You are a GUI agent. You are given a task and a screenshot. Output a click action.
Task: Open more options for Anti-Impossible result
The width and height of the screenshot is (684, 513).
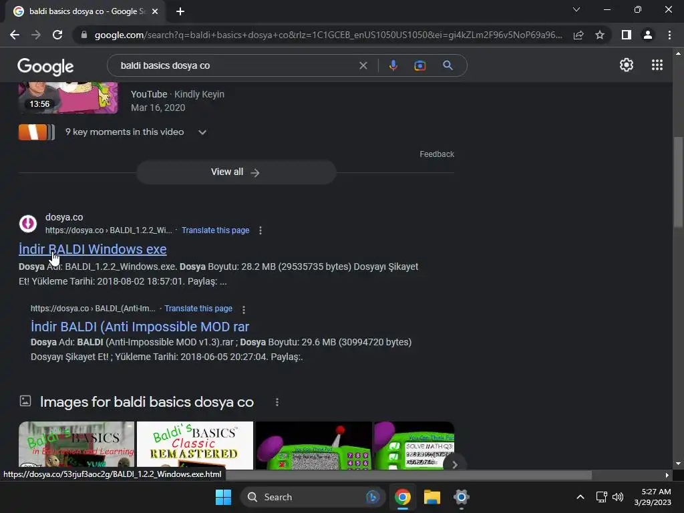[244, 309]
